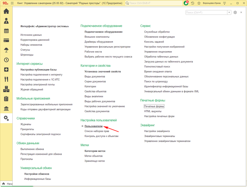Image resolution: width=247 pixels, height=187 pixels.
Task: Open the payment card sidebar section
Action: pyautogui.click(x=6, y=40)
